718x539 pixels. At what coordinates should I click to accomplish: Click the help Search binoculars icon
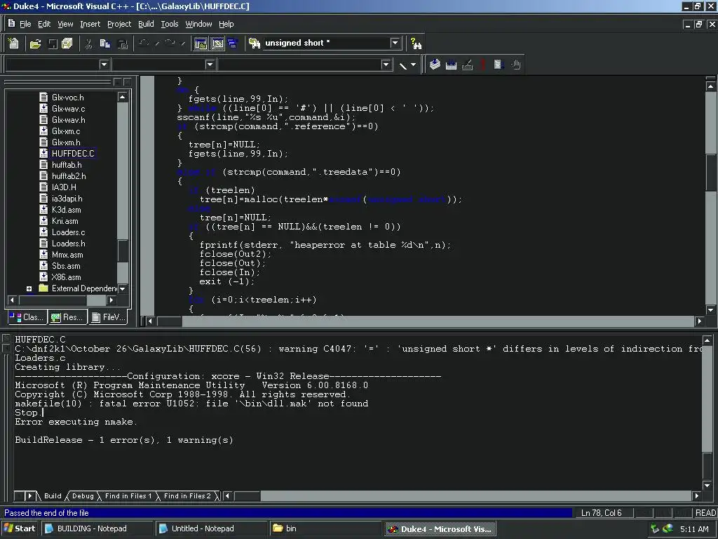click(416, 44)
